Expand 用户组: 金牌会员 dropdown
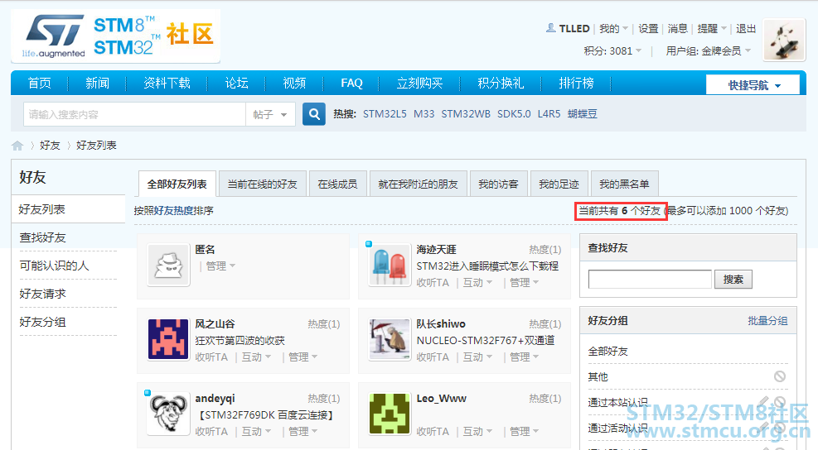The width and height of the screenshot is (818, 450). tap(709, 50)
